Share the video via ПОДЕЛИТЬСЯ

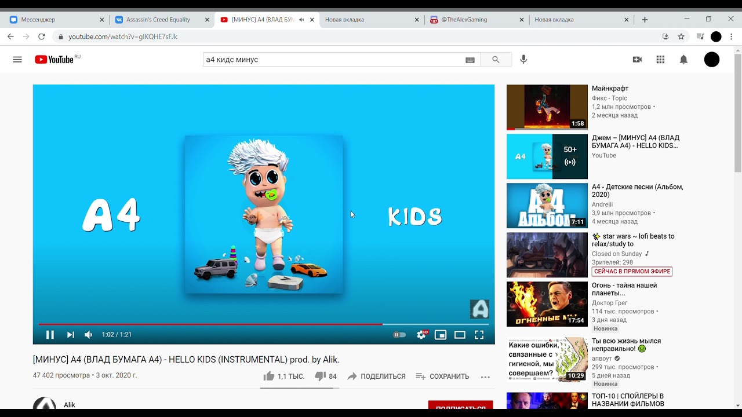(376, 376)
